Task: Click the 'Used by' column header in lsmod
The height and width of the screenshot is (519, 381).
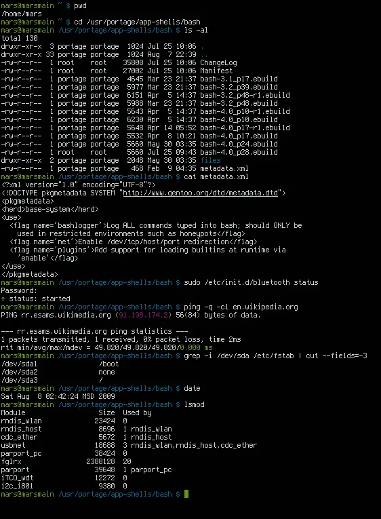Action: coord(137,412)
